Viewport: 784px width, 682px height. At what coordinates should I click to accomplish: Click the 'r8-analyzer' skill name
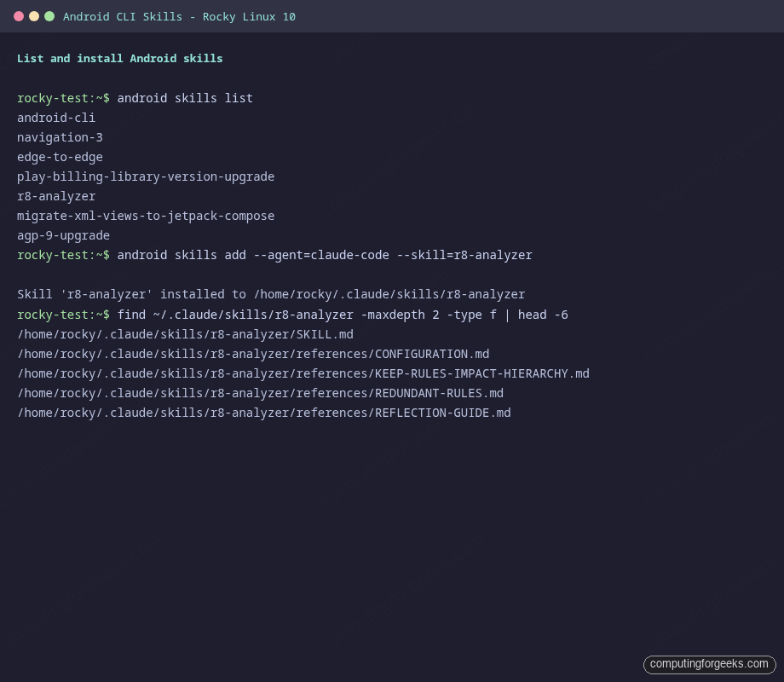click(x=56, y=196)
